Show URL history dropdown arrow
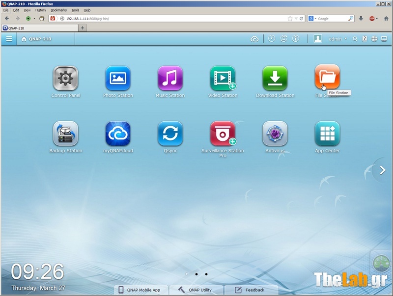 tap(296, 19)
